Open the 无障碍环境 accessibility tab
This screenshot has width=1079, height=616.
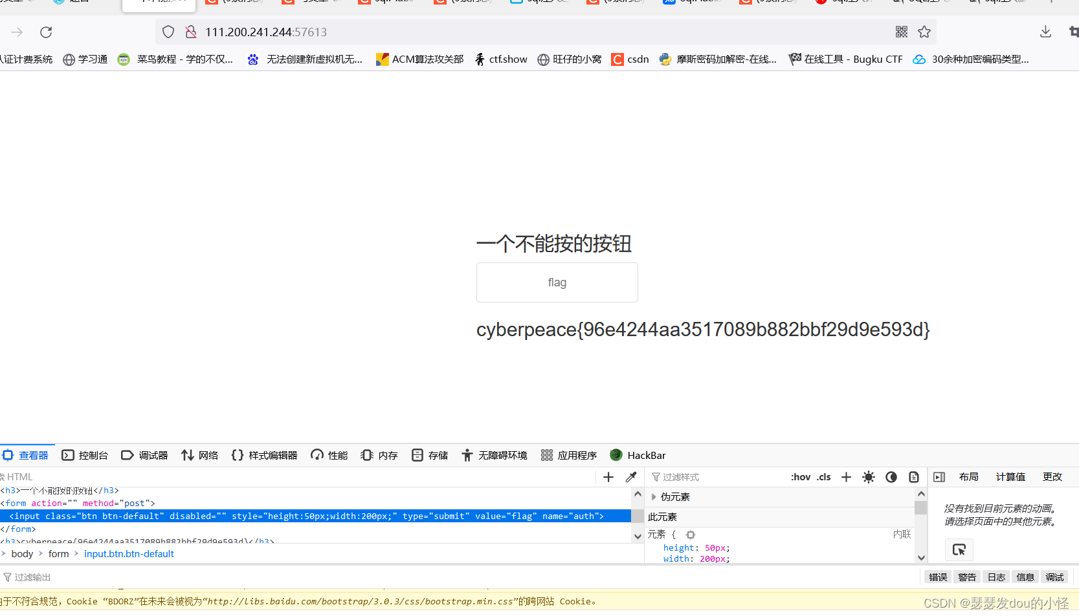coord(495,456)
